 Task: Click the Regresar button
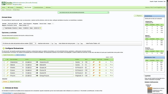tap(138, 16)
